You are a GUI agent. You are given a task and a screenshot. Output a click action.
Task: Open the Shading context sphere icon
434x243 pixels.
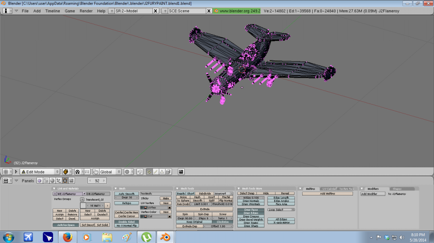click(52, 180)
